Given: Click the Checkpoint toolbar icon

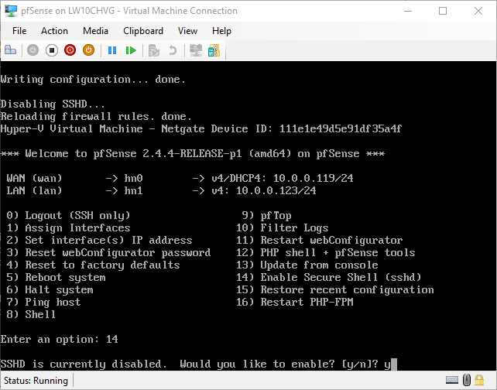Looking at the screenshot, I should (154, 50).
